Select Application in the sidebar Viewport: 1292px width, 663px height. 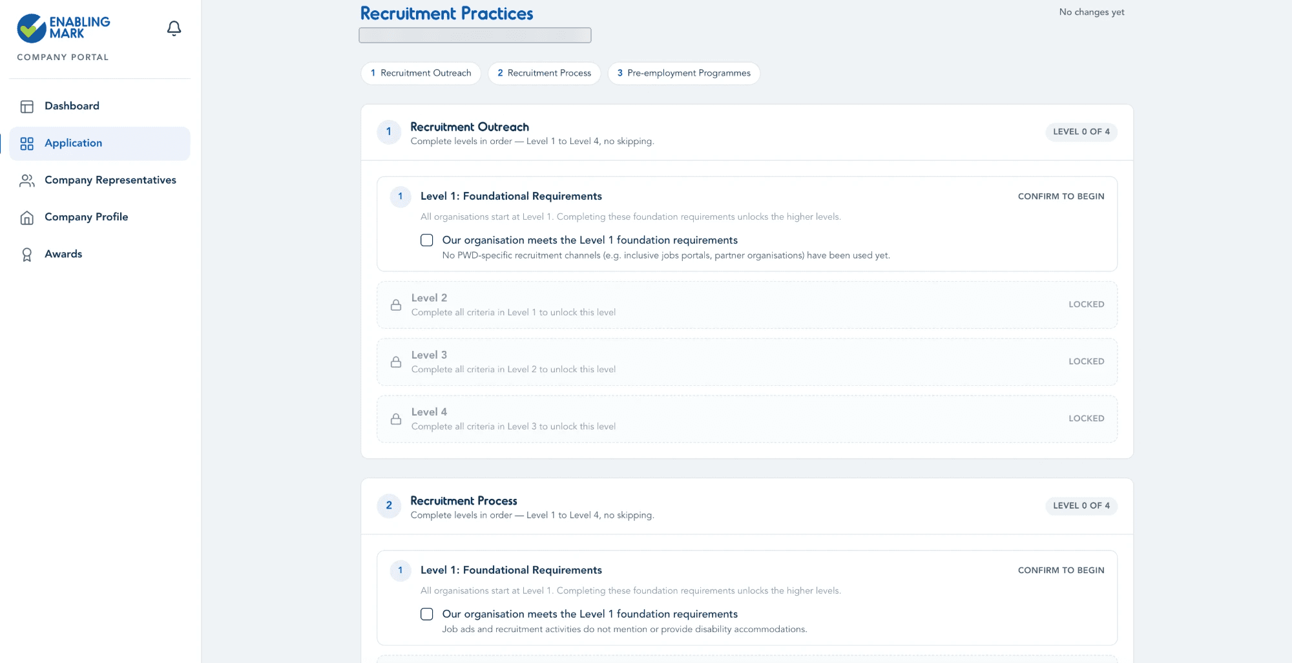pyautogui.click(x=99, y=143)
